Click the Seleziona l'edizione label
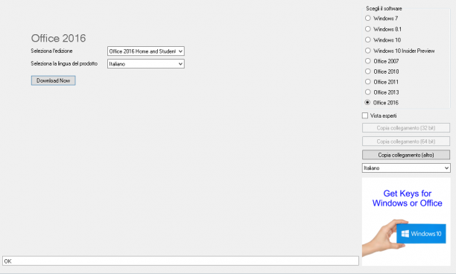This screenshot has height=274, width=456. (51, 51)
